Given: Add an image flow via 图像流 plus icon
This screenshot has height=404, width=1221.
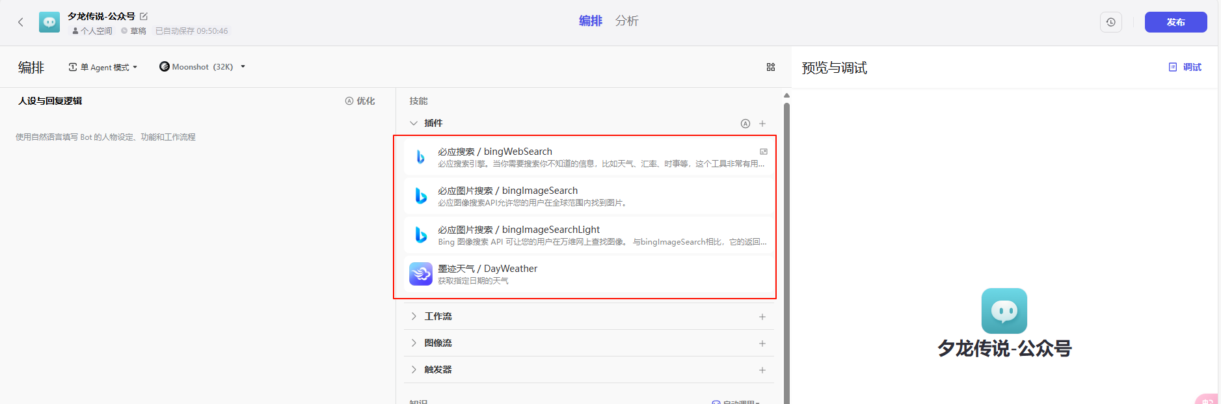Looking at the screenshot, I should pyautogui.click(x=762, y=343).
